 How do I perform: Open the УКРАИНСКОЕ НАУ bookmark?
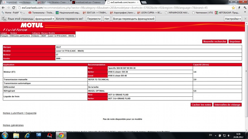[177, 13]
